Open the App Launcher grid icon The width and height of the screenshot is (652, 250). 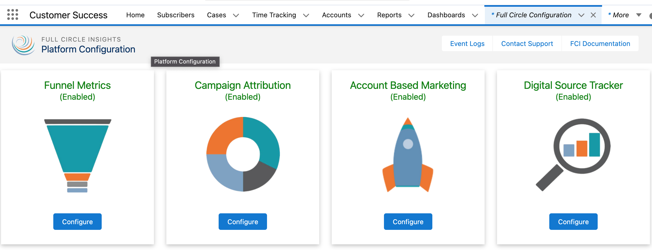tap(13, 15)
